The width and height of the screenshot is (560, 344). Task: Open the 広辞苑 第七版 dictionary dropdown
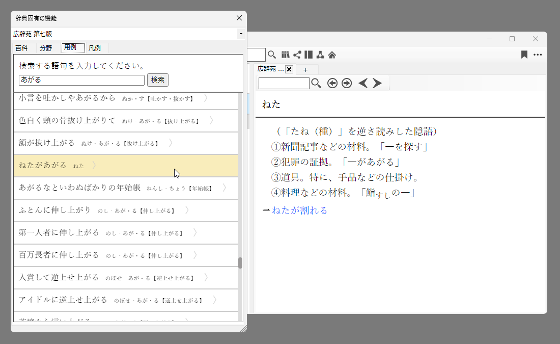[240, 34]
